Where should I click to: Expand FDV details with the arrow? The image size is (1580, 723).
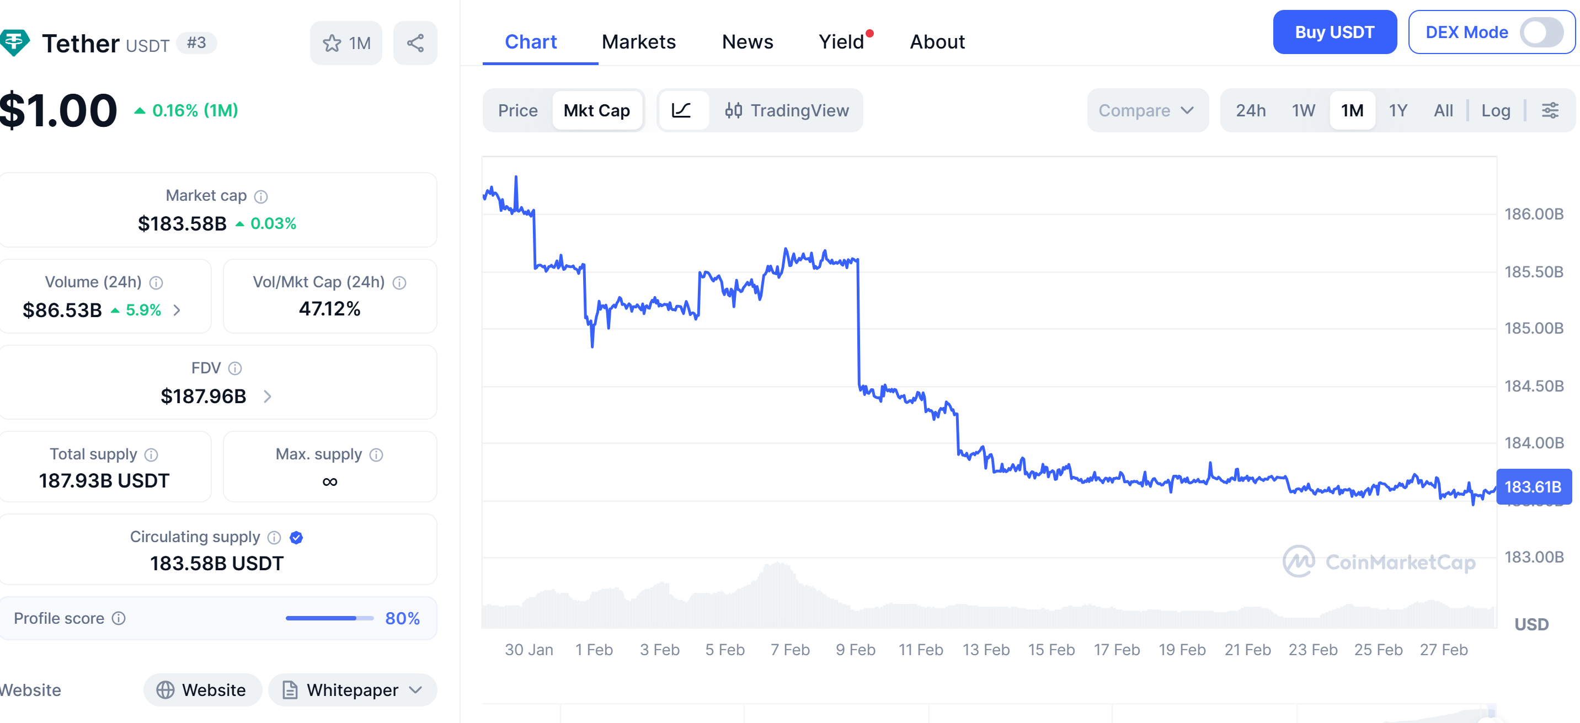[268, 396]
